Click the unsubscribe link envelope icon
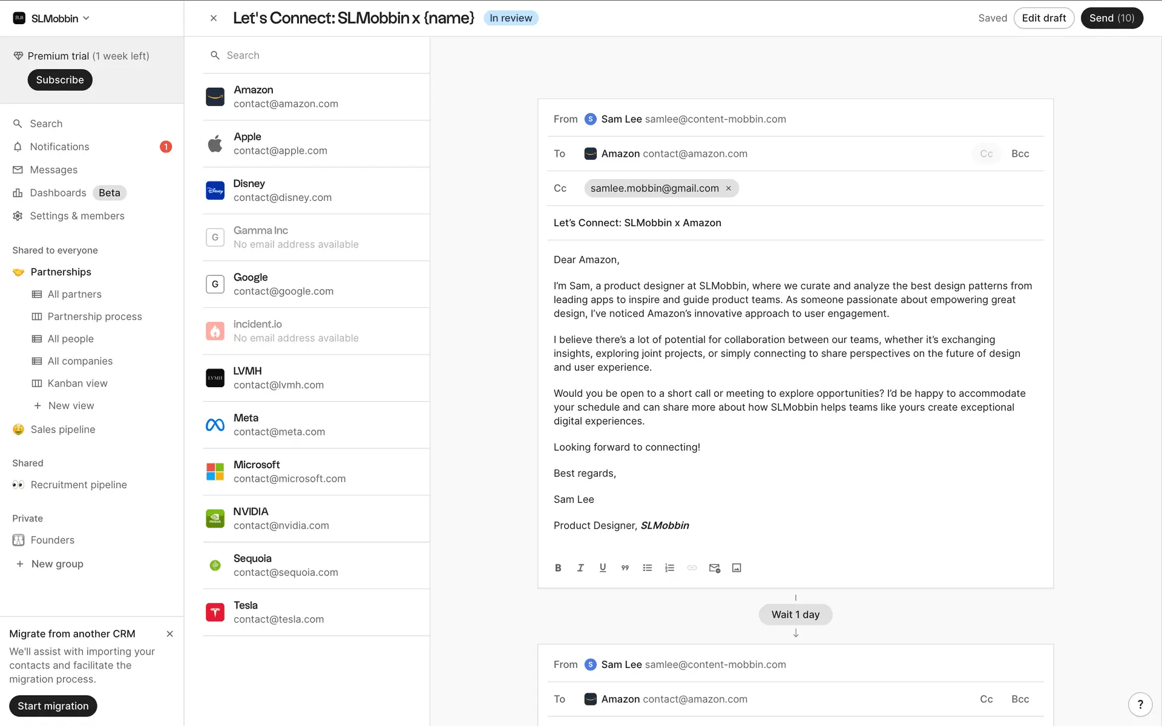This screenshot has height=726, width=1162. click(714, 567)
